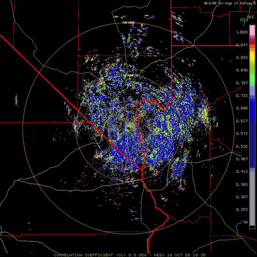The image size is (257, 257).
Task: Pick the pink top segment of color bar
Action: click(252, 30)
